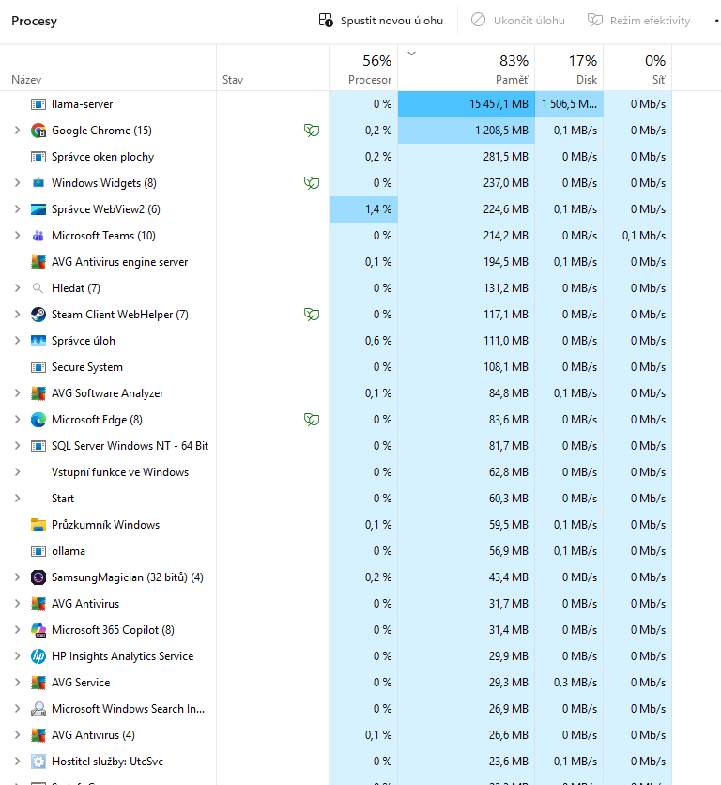
Task: Select the Secure System 108,1 MB memory cell
Action: point(467,367)
